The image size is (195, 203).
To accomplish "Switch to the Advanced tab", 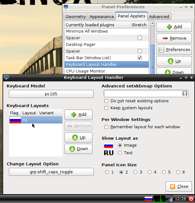I will pos(159,16).
